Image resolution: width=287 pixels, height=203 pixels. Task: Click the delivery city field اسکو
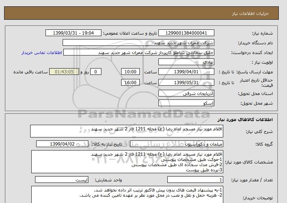point(186,103)
